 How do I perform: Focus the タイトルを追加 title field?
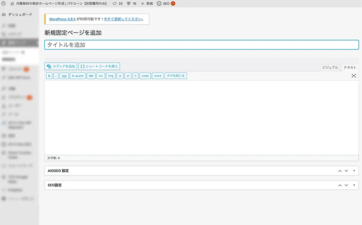pyautogui.click(x=202, y=45)
